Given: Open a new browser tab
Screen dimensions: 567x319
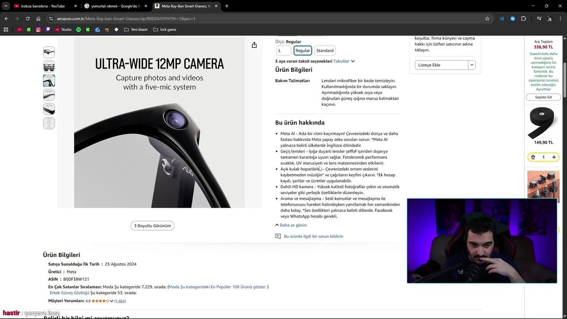Looking at the screenshot, I should pyautogui.click(x=227, y=6).
